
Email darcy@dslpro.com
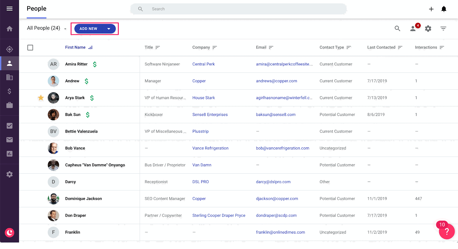point(273,182)
